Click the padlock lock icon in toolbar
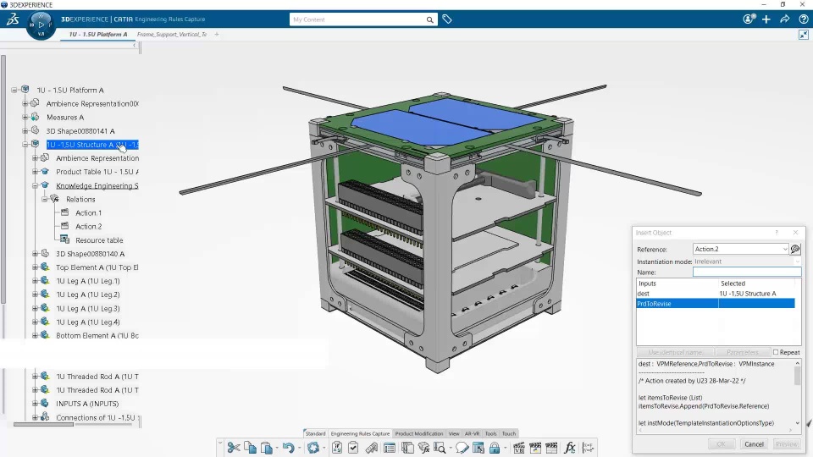This screenshot has height=457, width=813. (x=495, y=448)
